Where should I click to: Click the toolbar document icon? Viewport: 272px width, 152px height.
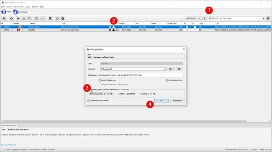63,18
